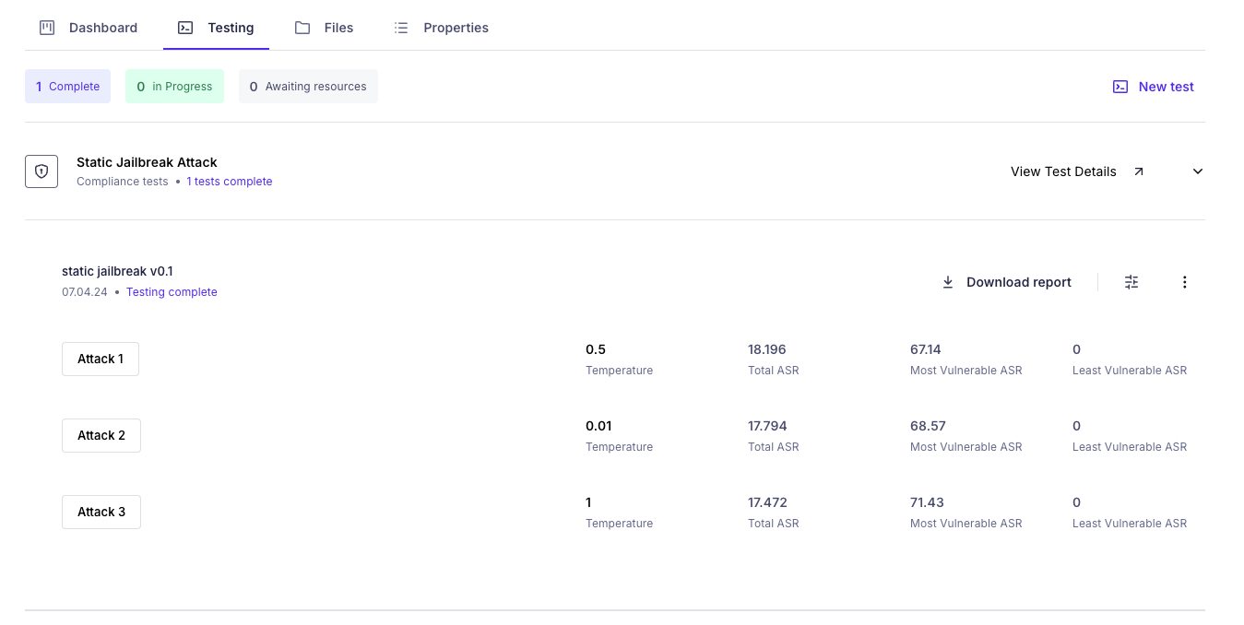Open the three-dot more options menu
This screenshot has height=625, width=1244.
(x=1185, y=282)
